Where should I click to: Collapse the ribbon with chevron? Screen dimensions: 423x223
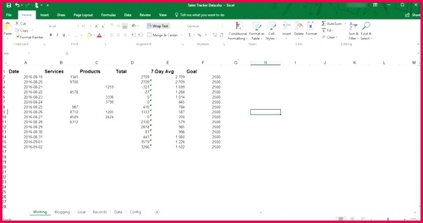click(x=418, y=44)
